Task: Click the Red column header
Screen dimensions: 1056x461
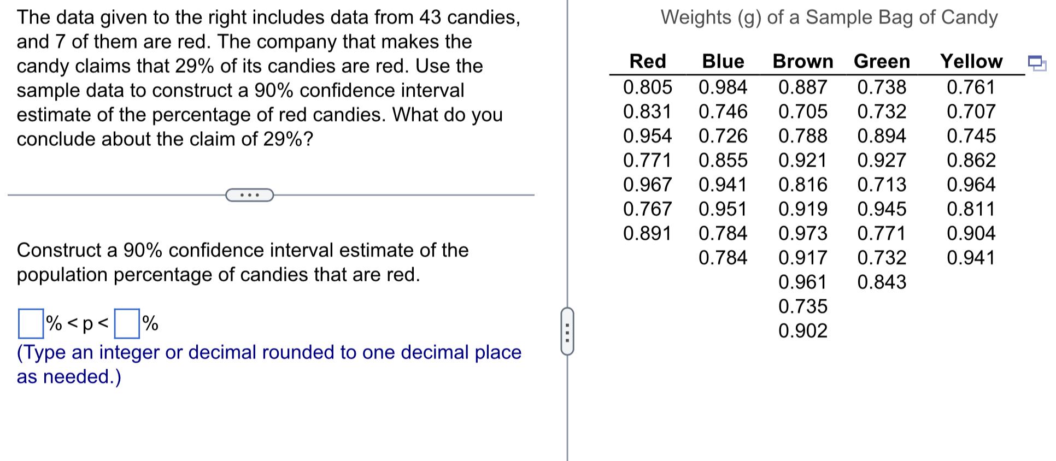Action: click(647, 61)
